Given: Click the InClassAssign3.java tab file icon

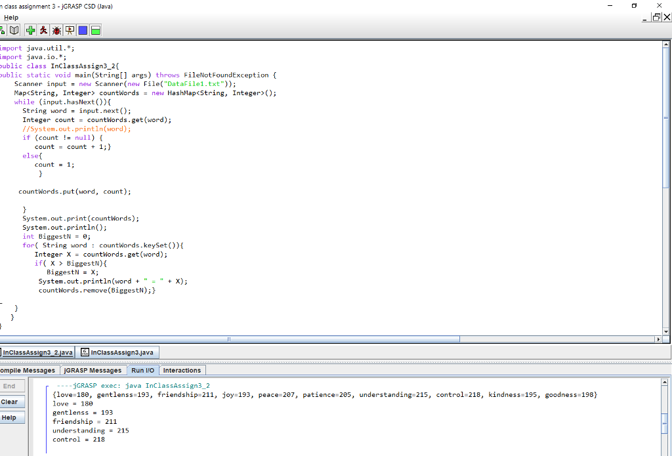Looking at the screenshot, I should (85, 352).
